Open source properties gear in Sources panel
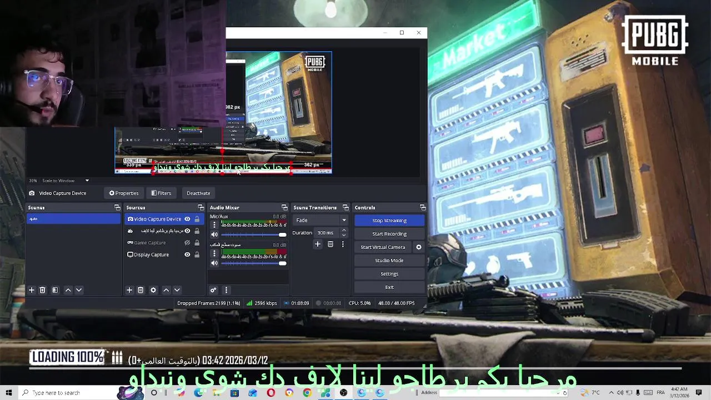 (x=153, y=290)
